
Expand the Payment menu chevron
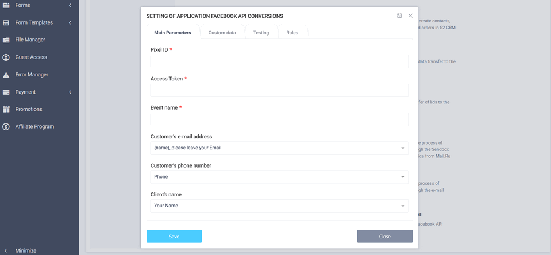[70, 92]
